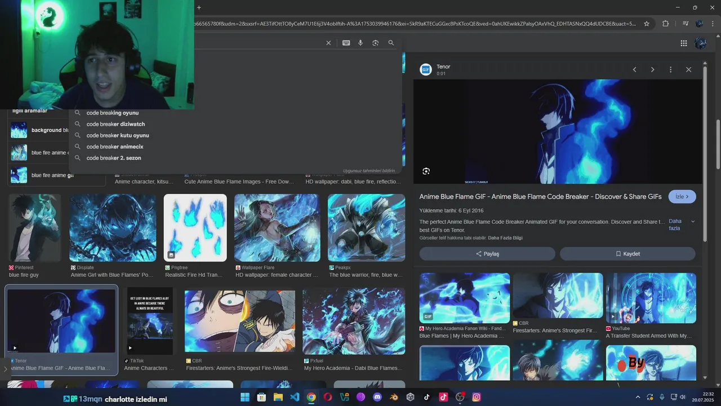Open Peakpx blue warrior image

tap(366, 228)
